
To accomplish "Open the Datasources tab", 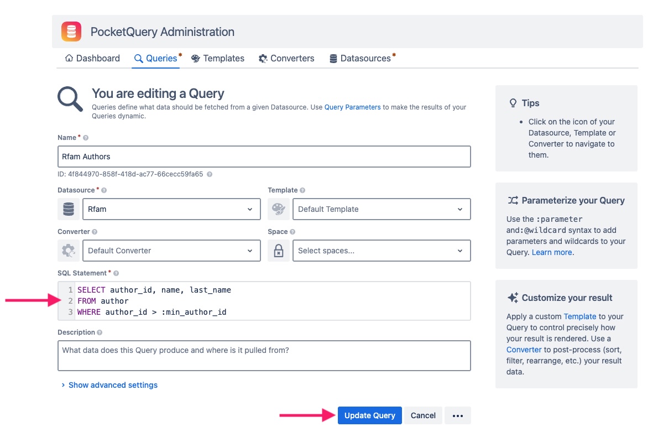I will click(x=361, y=58).
